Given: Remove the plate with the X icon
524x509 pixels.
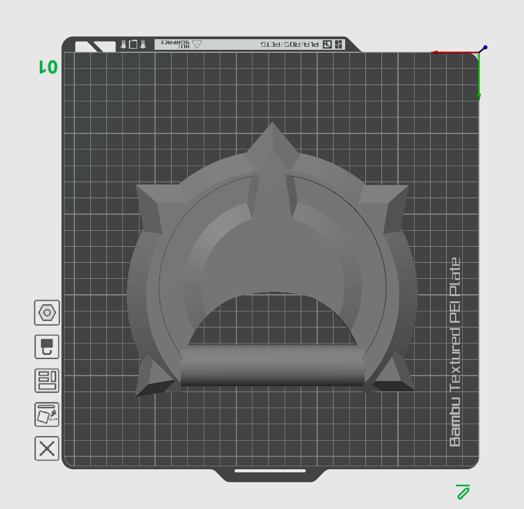Looking at the screenshot, I should pos(47,448).
